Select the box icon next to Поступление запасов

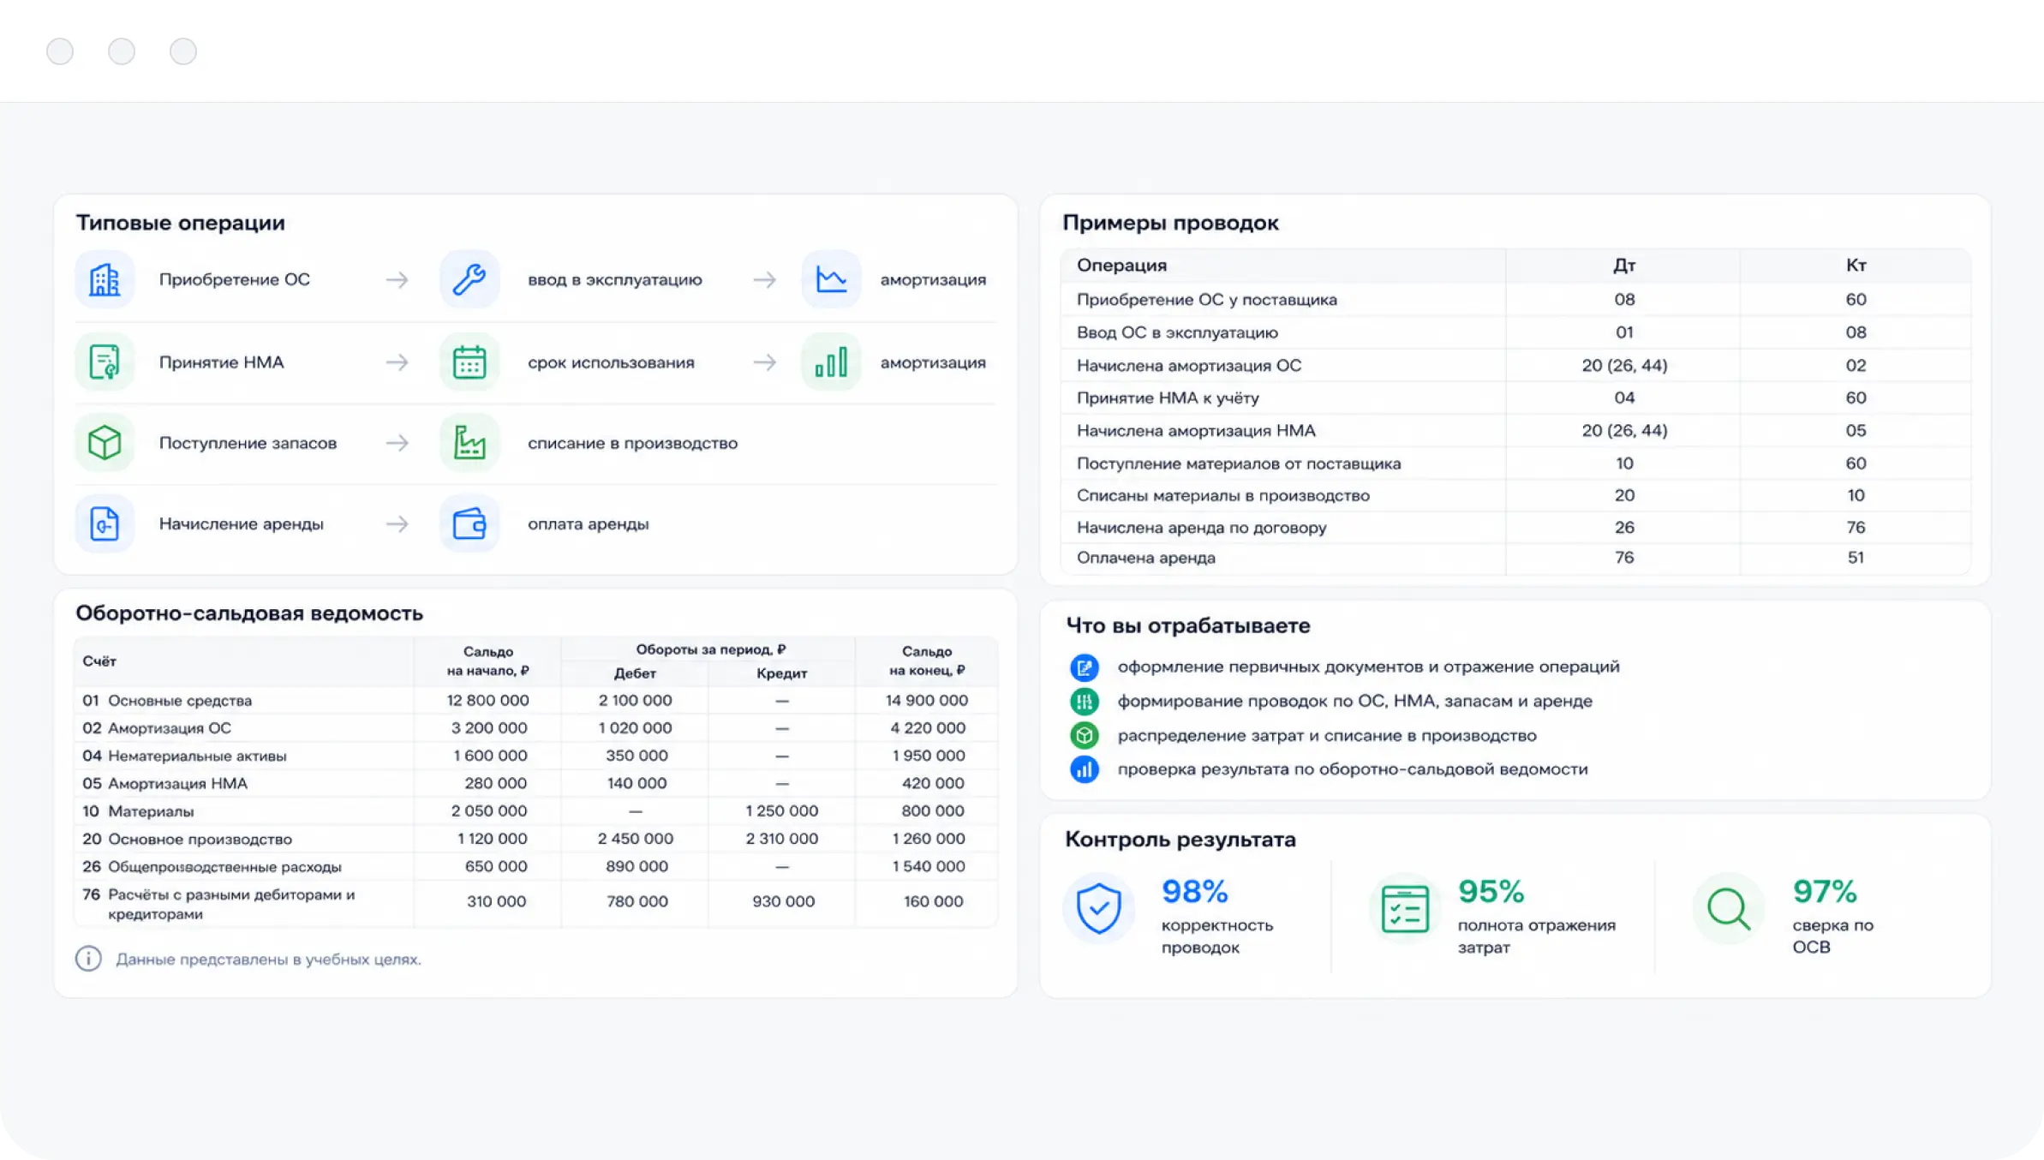tap(105, 443)
